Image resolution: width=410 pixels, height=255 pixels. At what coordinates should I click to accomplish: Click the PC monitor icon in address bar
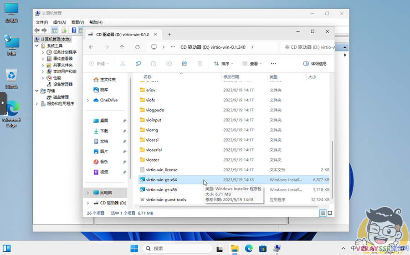(154, 47)
